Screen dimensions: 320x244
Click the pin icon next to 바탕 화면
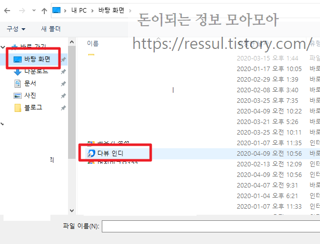tap(63, 59)
